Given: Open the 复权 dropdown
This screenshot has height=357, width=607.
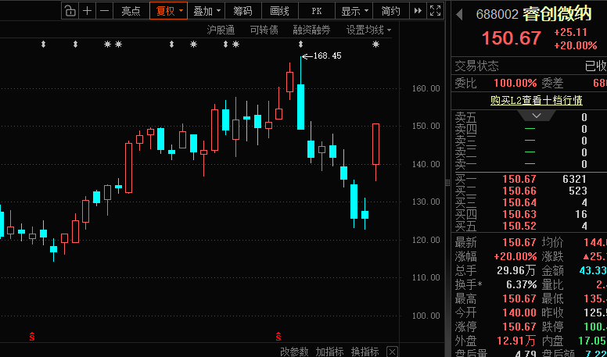Looking at the screenshot, I should (x=169, y=11).
